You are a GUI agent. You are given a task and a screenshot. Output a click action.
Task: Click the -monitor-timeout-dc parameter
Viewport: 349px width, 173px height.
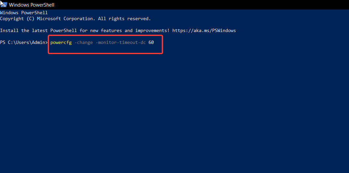121,43
